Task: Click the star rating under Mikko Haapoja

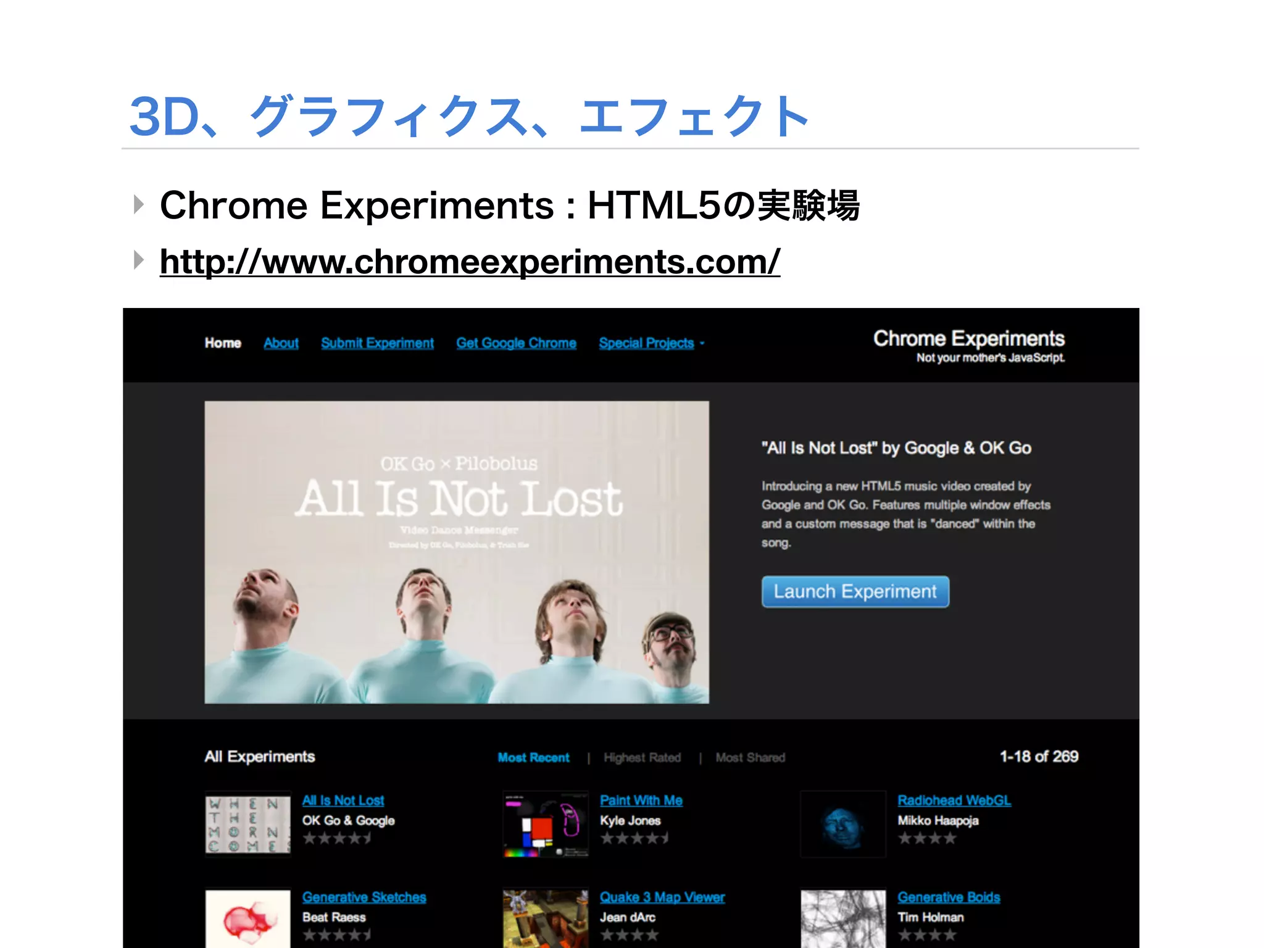Action: [x=927, y=839]
